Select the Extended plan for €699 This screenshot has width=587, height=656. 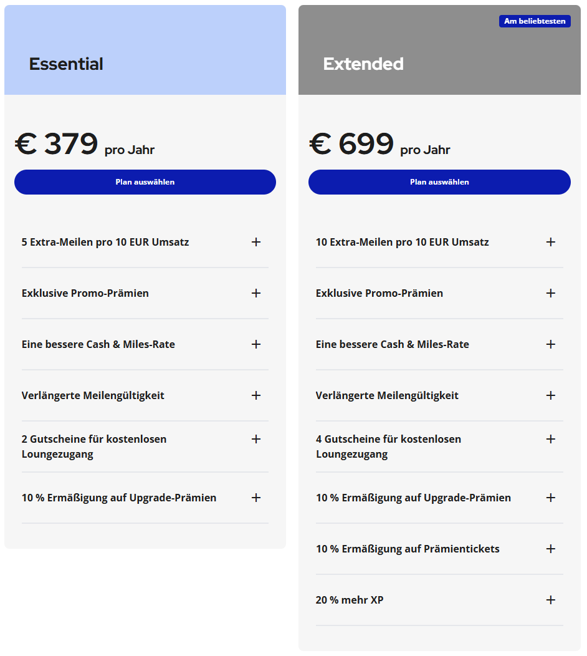pos(439,182)
